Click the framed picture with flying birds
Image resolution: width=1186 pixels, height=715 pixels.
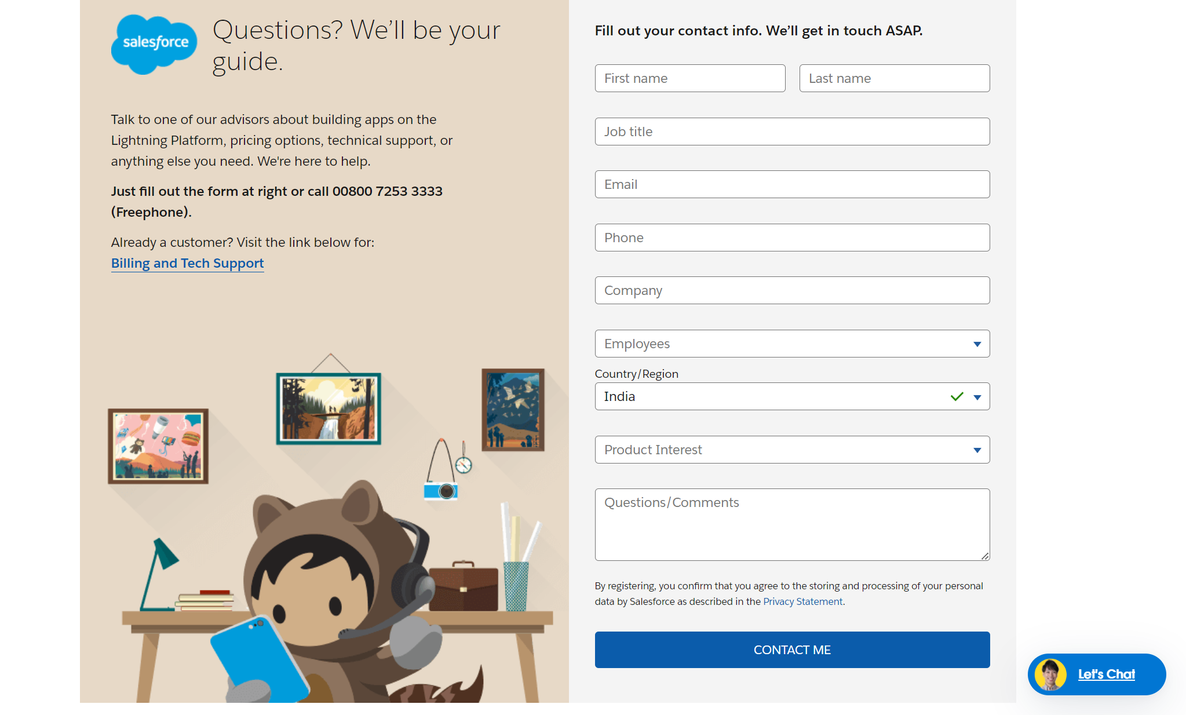pyautogui.click(x=513, y=410)
